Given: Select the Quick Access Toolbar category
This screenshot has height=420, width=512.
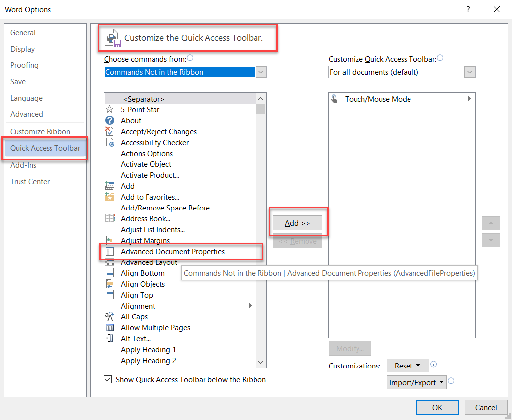Looking at the screenshot, I should pos(45,148).
